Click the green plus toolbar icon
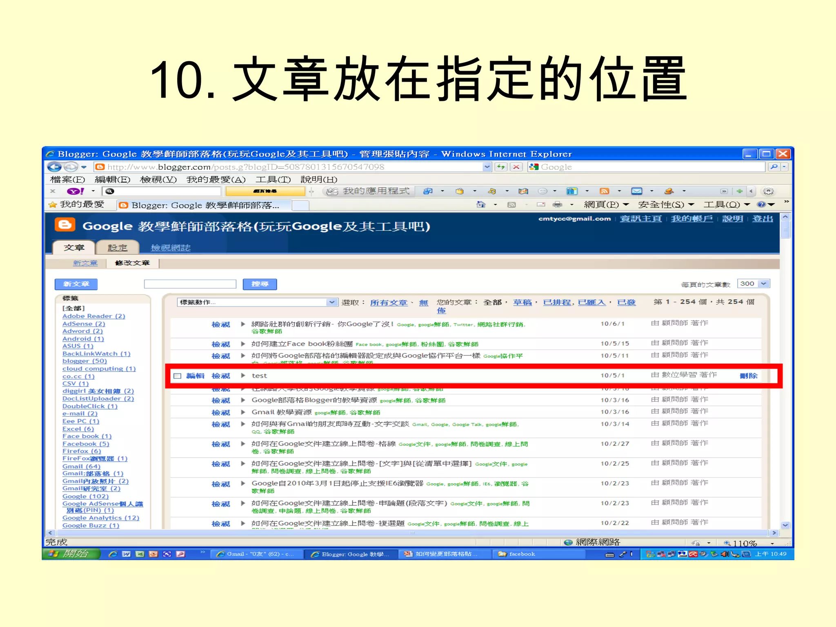This screenshot has width=836, height=627. [x=739, y=191]
